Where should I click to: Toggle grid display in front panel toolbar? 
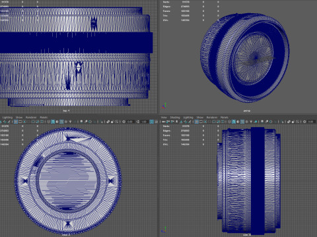point(16,121)
